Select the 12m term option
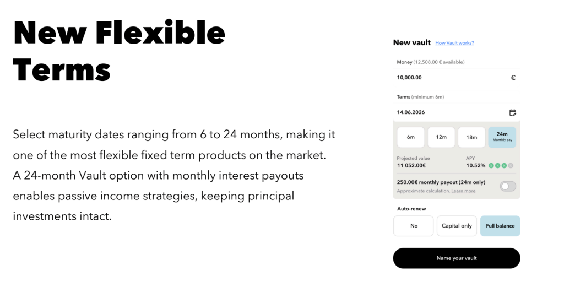Image resolution: width=564 pixels, height=287 pixels. pyautogui.click(x=441, y=137)
